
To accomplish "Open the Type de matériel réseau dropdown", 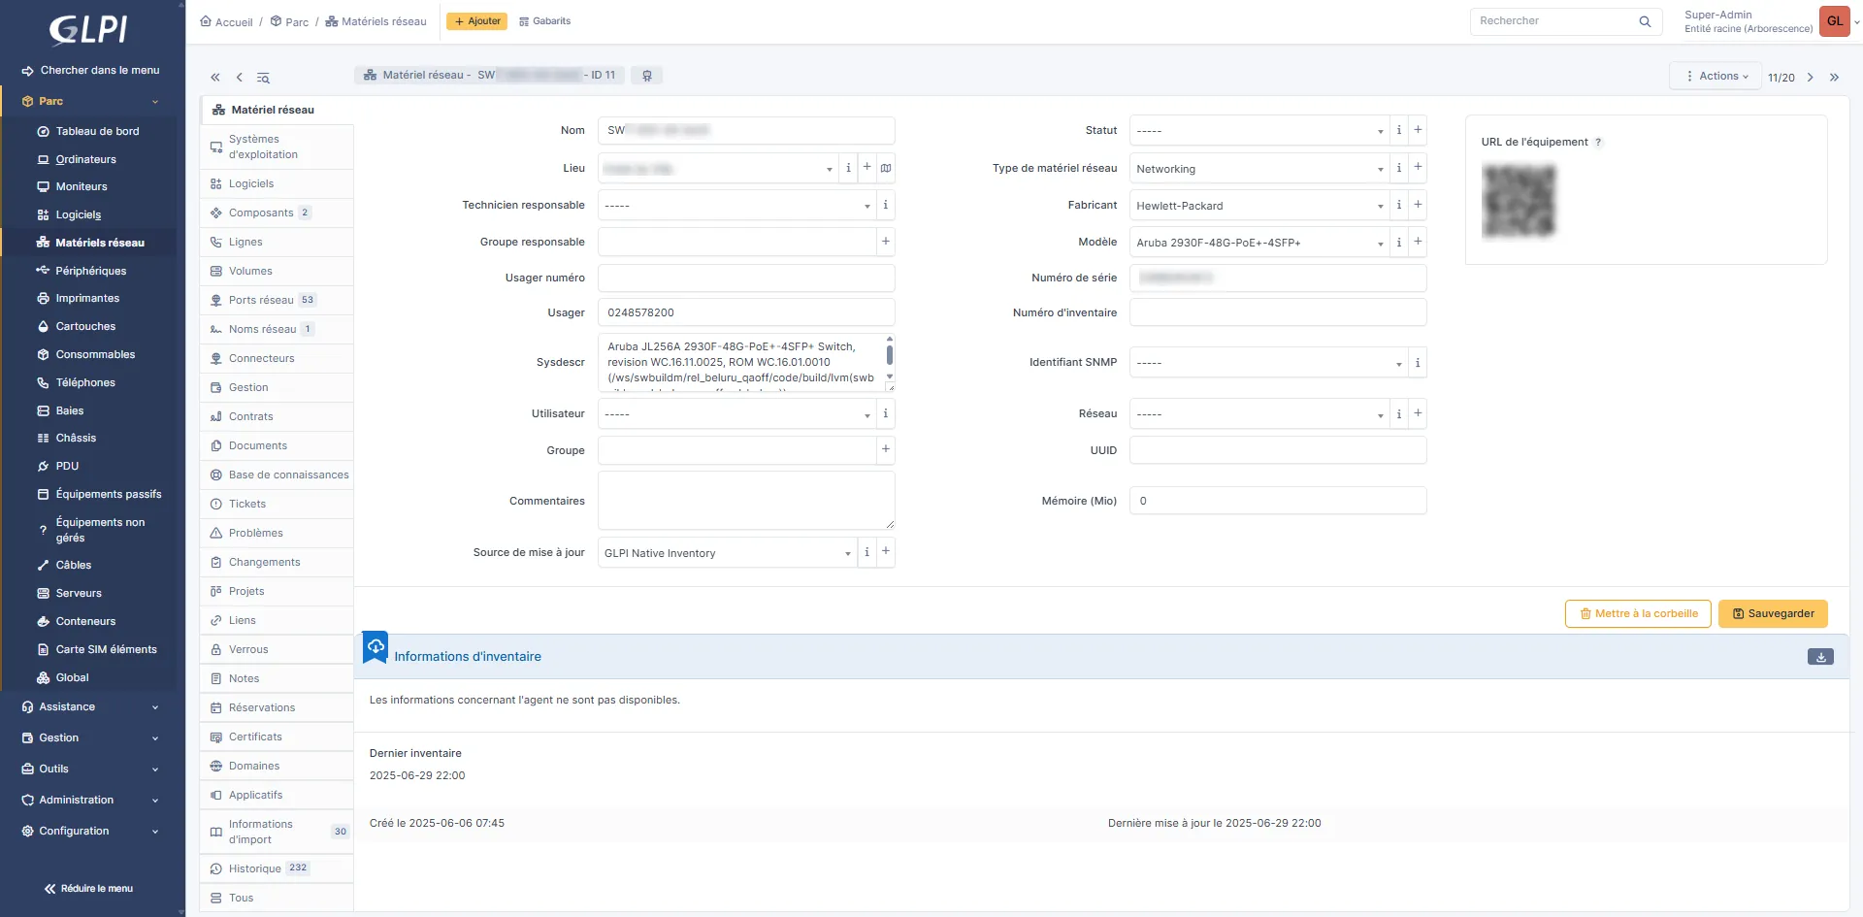I will click(1258, 169).
